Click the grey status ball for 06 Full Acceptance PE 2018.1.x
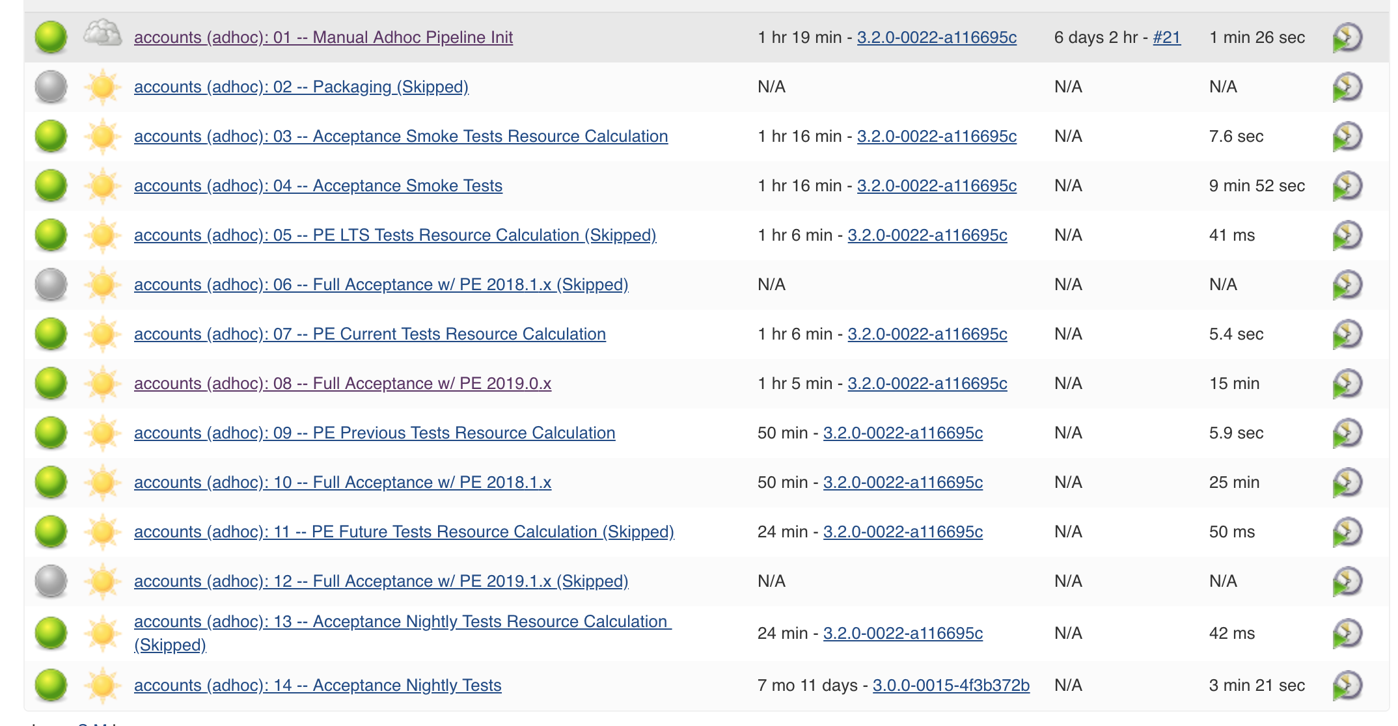The height and width of the screenshot is (726, 1398). [x=51, y=285]
